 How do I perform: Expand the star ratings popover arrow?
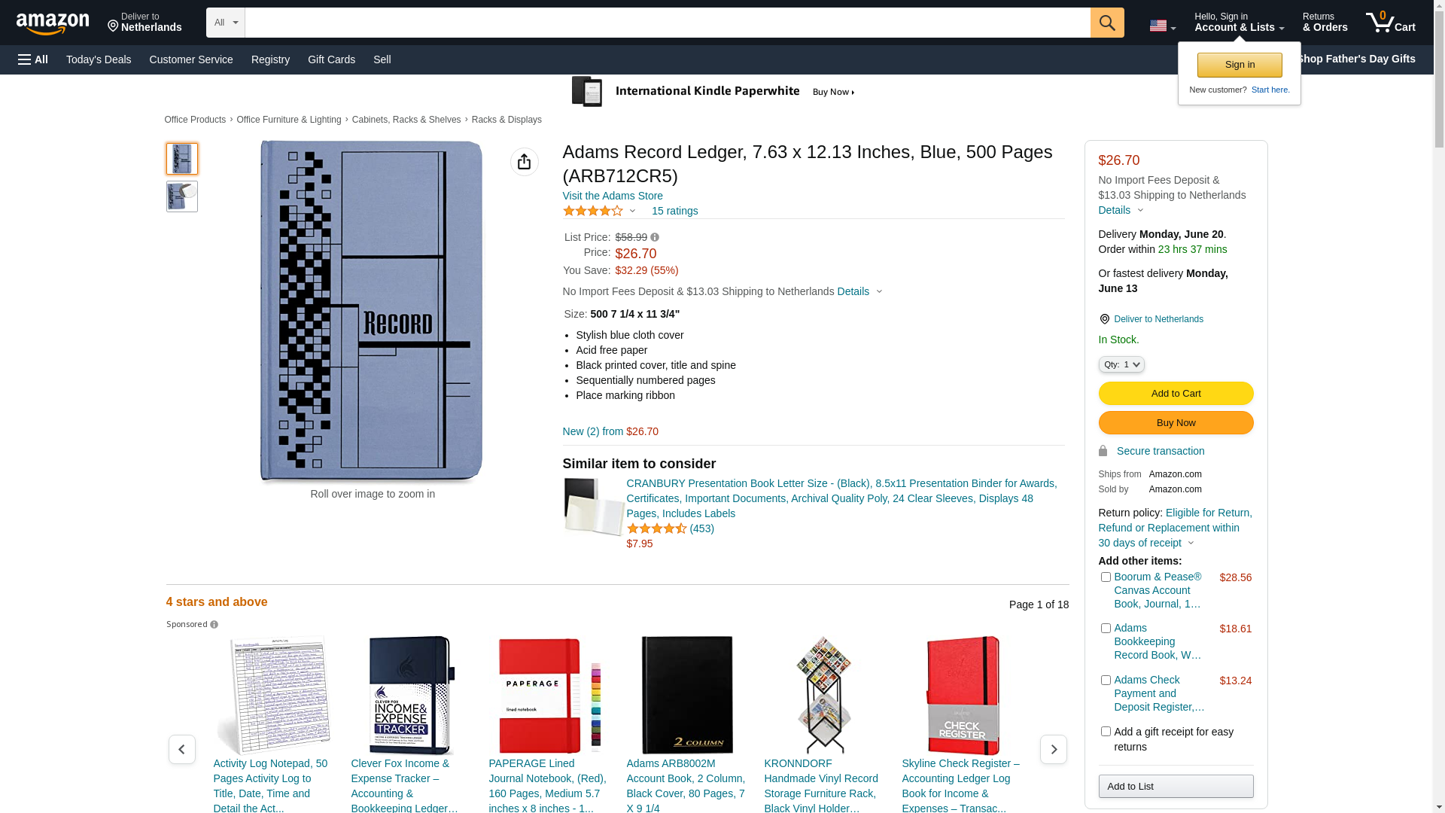tap(632, 212)
